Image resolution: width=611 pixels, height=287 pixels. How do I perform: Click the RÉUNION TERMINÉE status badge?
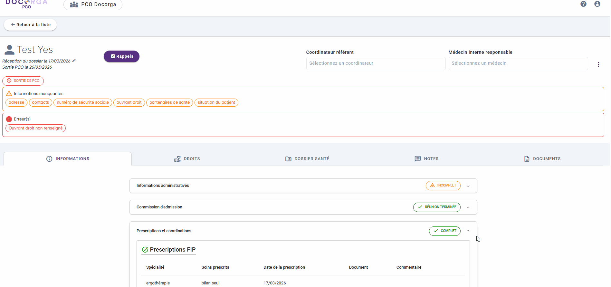437,207
